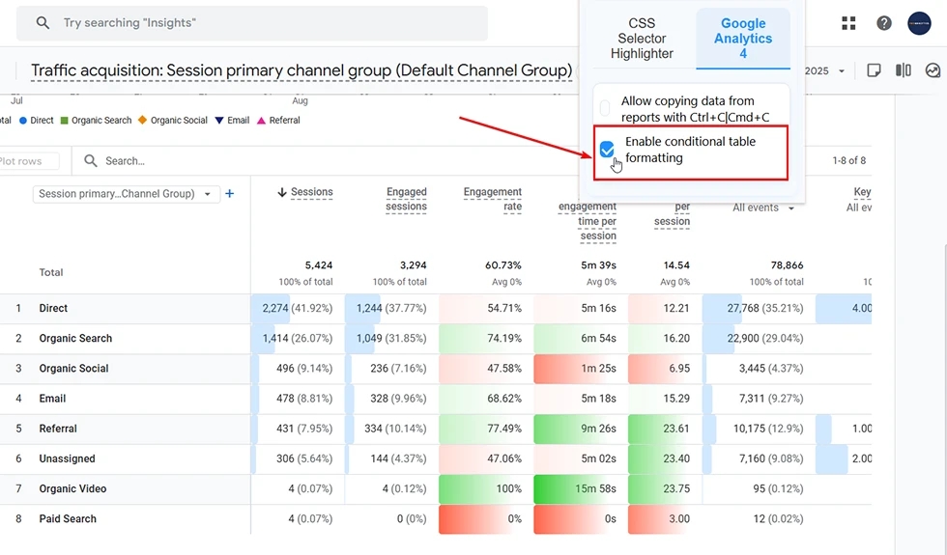
Task: Select the Unassigned row label
Action: (67, 459)
